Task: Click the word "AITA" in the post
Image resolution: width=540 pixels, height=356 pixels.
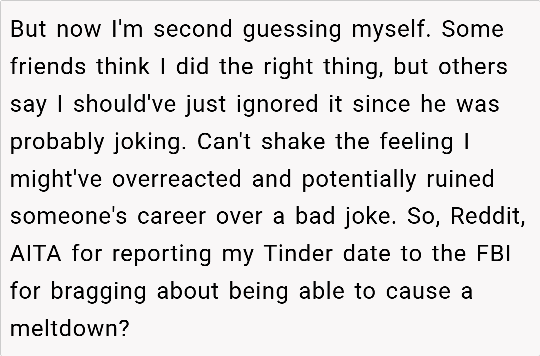Action: (35, 253)
